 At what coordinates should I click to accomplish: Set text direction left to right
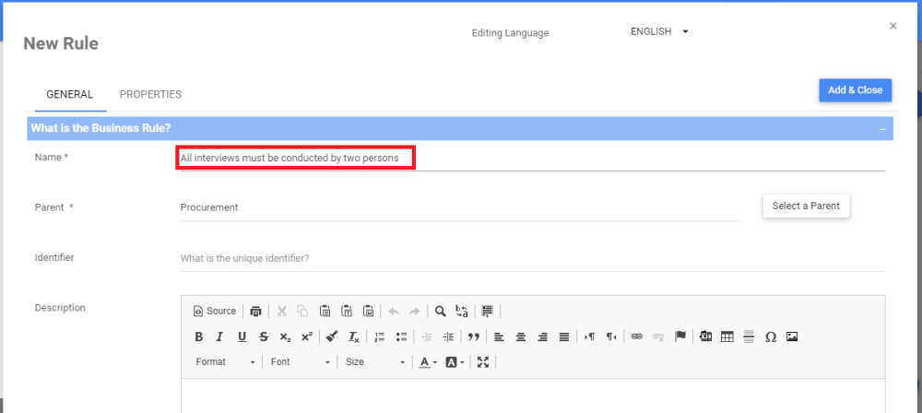[590, 337]
